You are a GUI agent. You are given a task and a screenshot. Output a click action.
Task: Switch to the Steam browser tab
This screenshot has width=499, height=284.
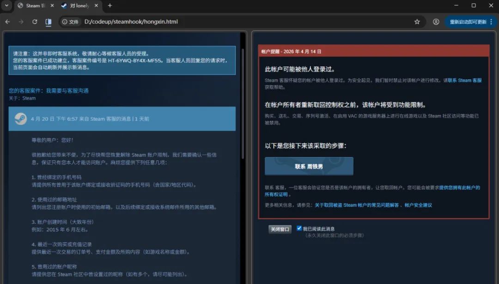click(x=36, y=6)
